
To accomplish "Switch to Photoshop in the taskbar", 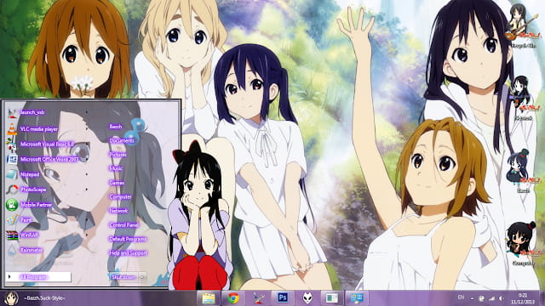I will click(283, 298).
